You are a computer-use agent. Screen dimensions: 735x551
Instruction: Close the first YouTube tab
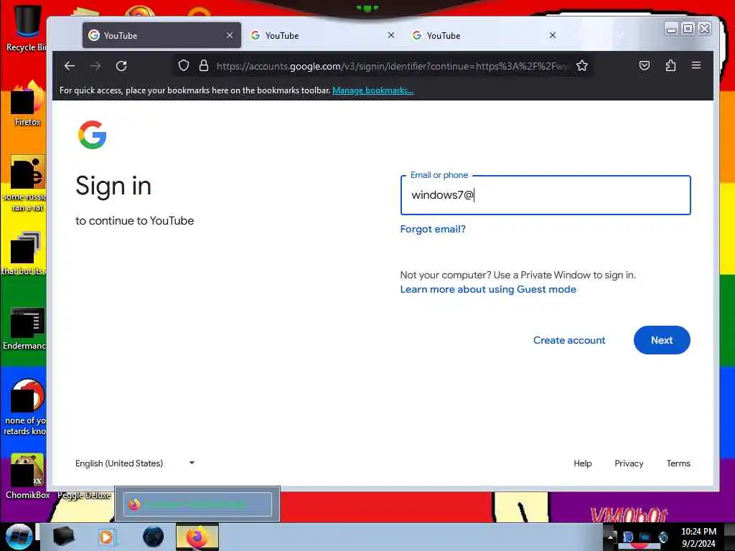coord(230,35)
